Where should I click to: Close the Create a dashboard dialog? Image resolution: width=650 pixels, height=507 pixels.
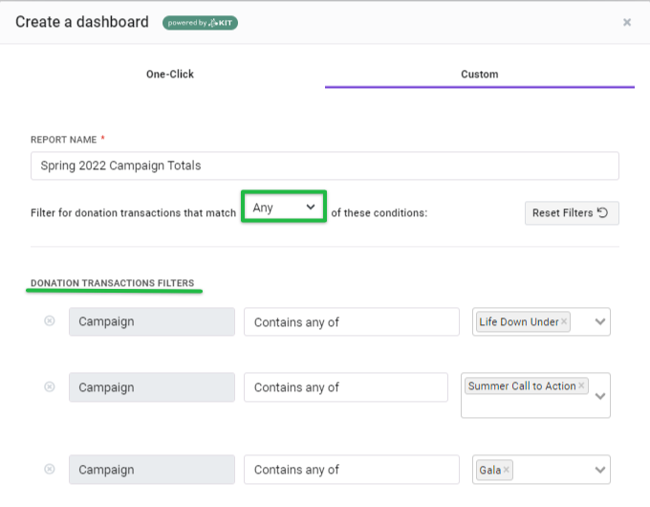(x=627, y=22)
